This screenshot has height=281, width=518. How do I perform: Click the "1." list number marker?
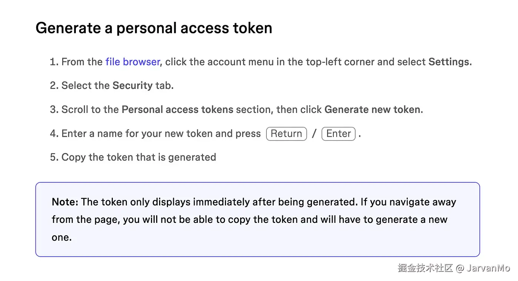point(54,62)
